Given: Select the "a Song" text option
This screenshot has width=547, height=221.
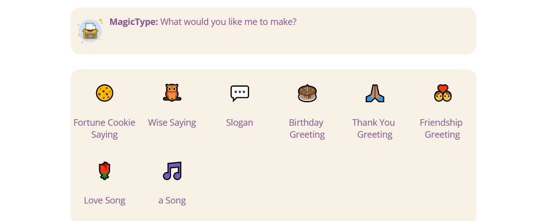Looking at the screenshot, I should click(x=172, y=201).
